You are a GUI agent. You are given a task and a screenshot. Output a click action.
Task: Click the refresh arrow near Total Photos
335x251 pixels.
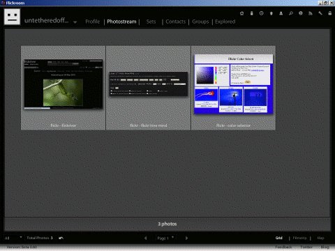point(61,238)
